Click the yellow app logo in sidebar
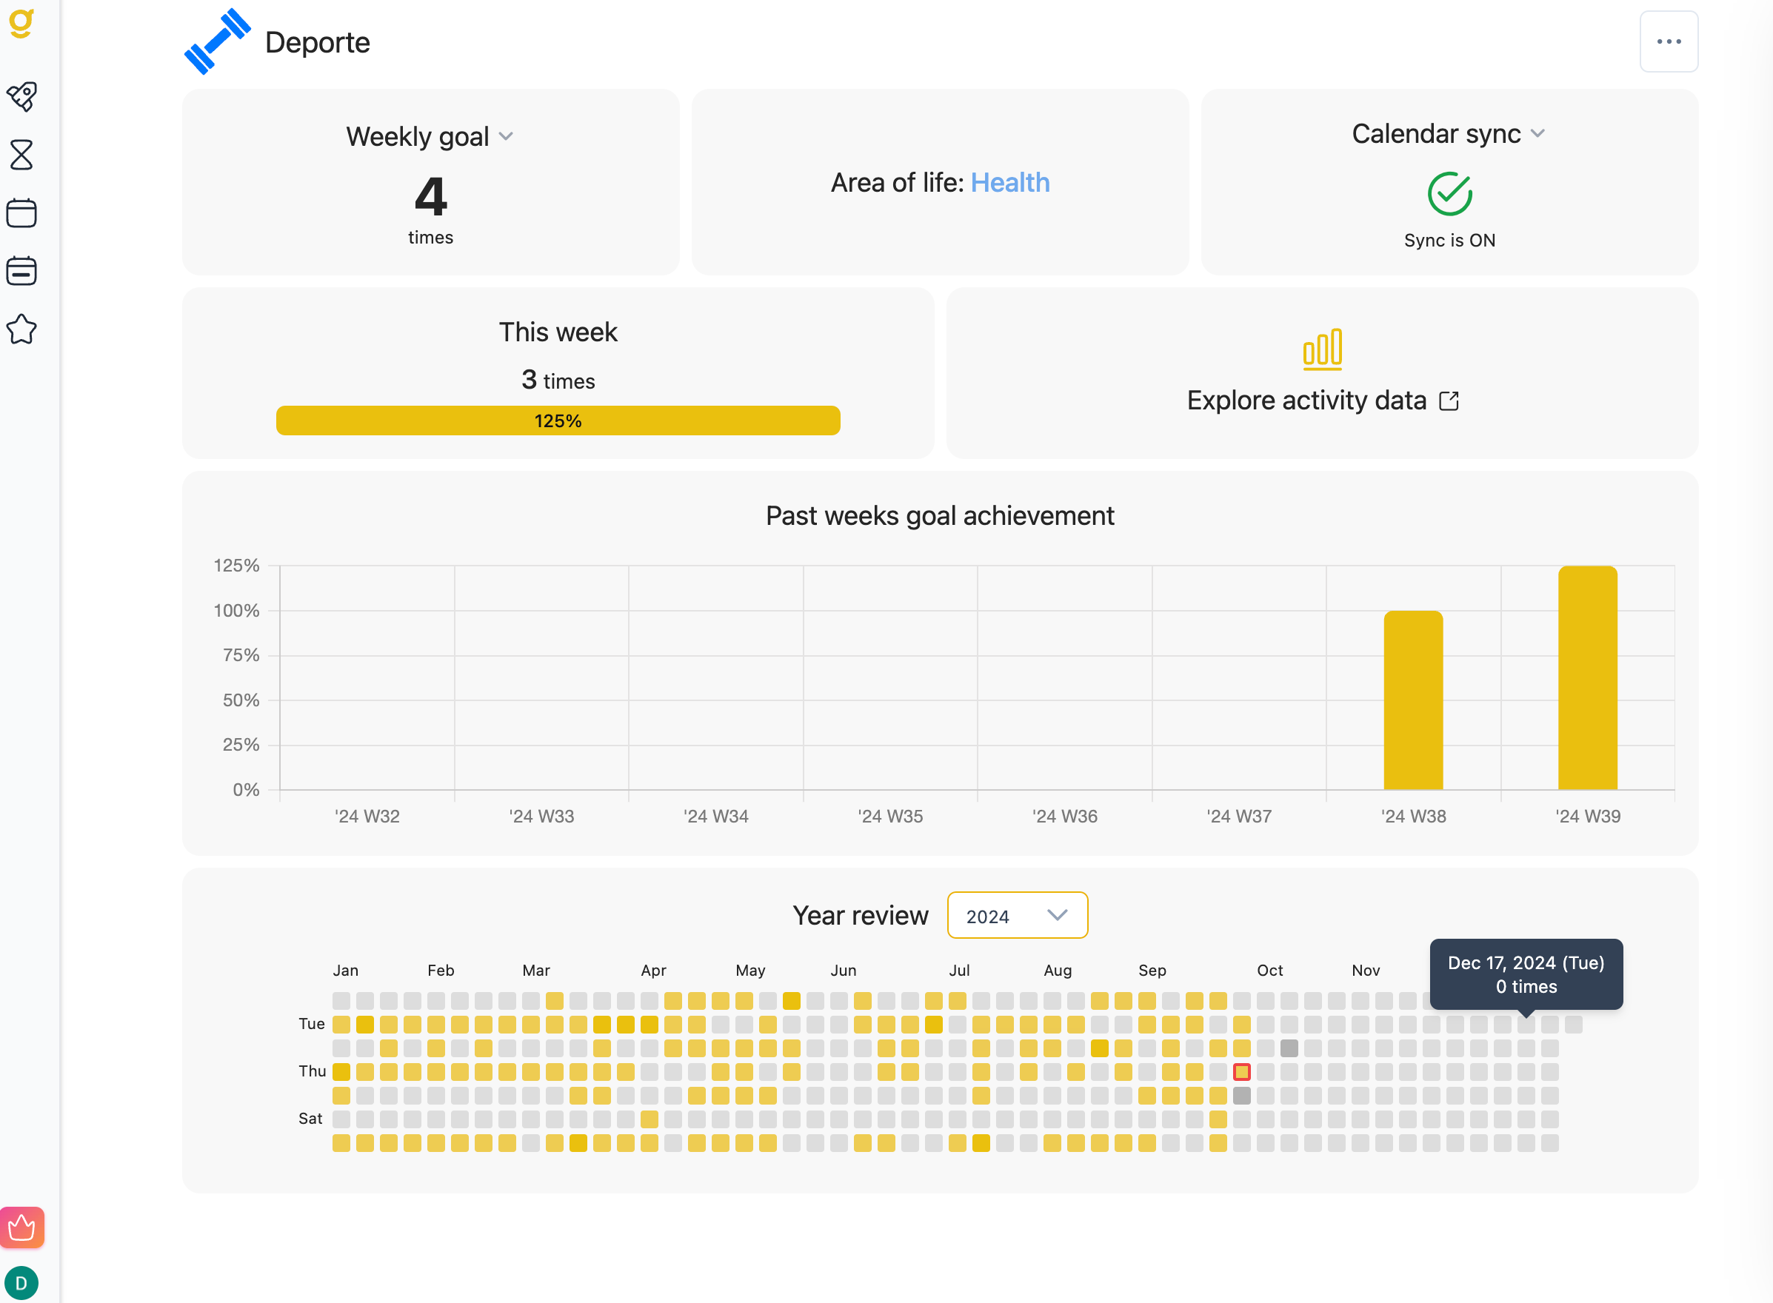The width and height of the screenshot is (1773, 1303). 21,22
